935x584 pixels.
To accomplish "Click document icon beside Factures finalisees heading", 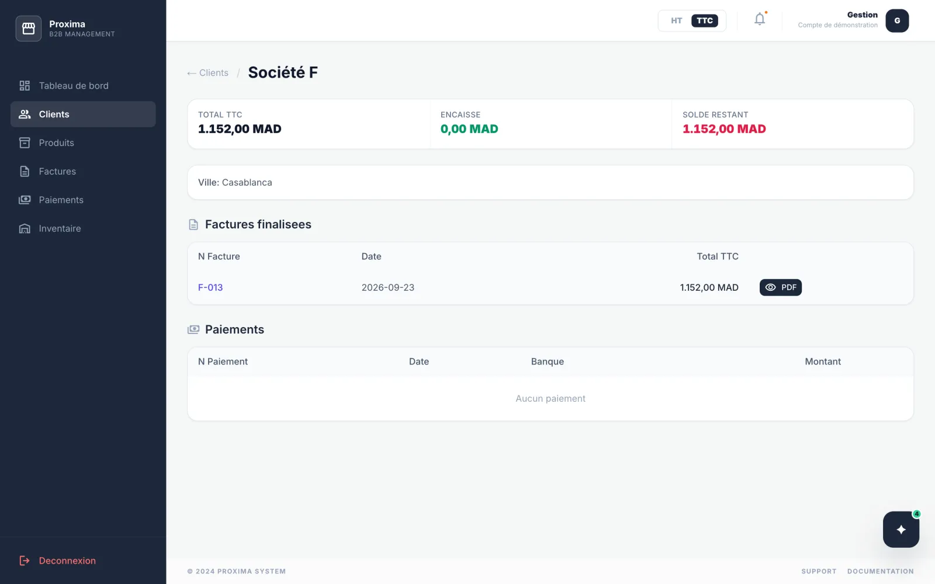I will click(x=193, y=225).
